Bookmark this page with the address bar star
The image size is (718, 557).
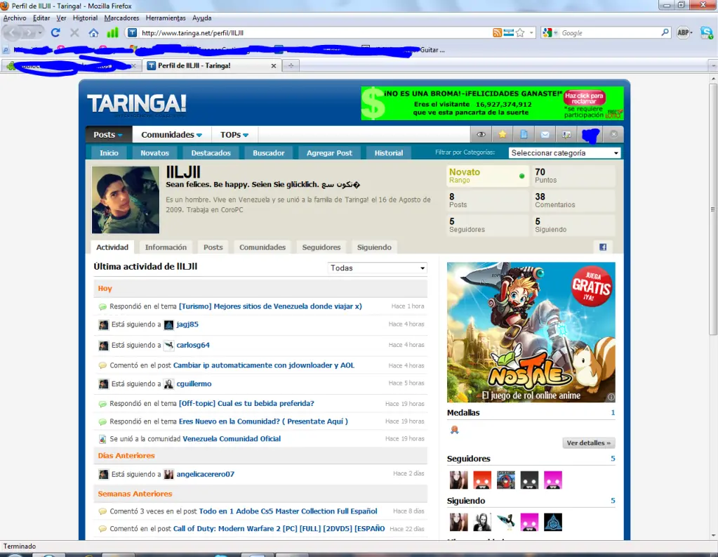[520, 32]
